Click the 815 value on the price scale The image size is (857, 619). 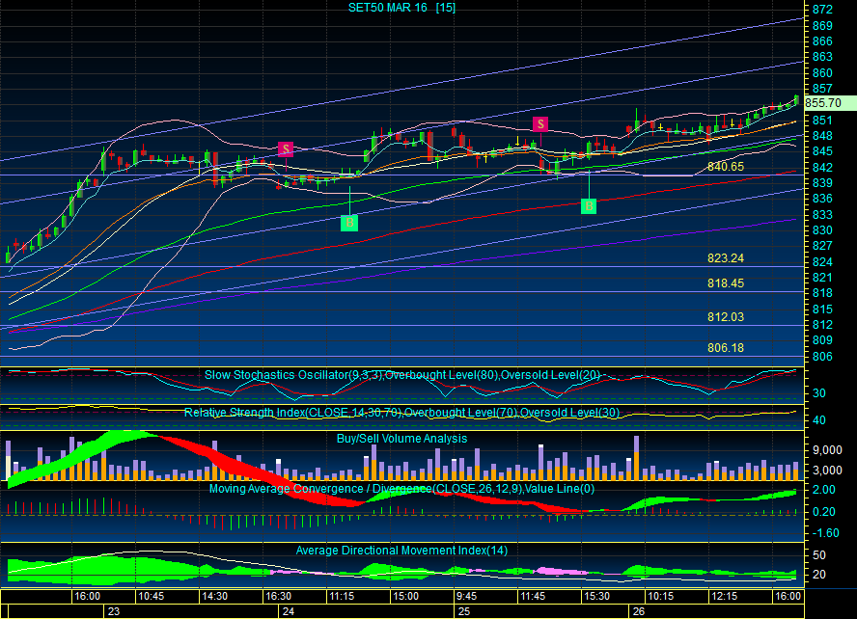(822, 309)
